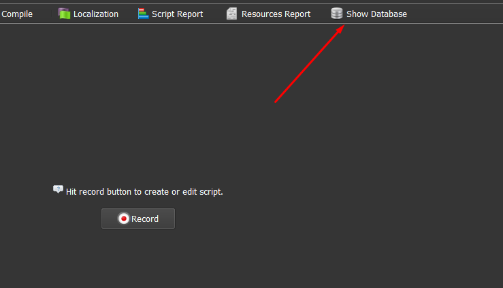Click the red record circle icon
Screen dimensions: 503x288
(123, 219)
